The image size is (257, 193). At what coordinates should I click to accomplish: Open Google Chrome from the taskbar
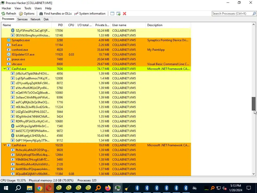(39, 188)
